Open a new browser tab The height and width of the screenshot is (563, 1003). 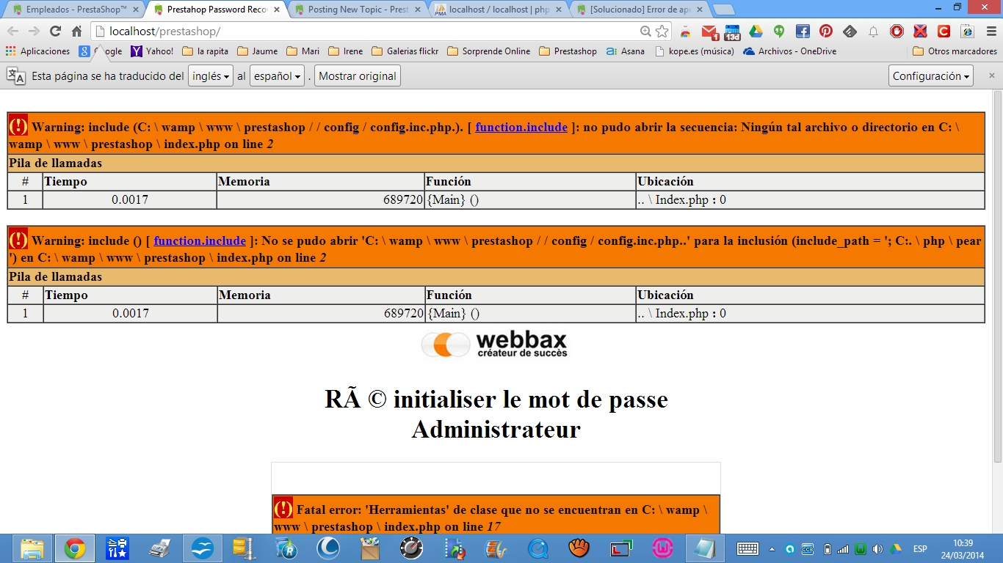(723, 10)
